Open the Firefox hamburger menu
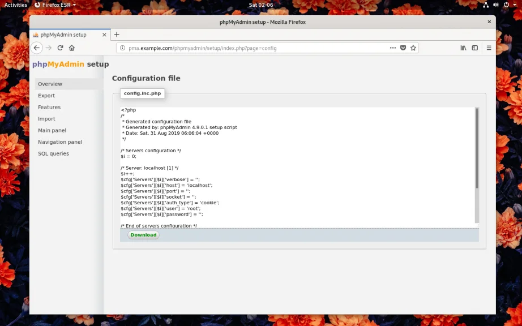522x326 pixels. pos(489,48)
